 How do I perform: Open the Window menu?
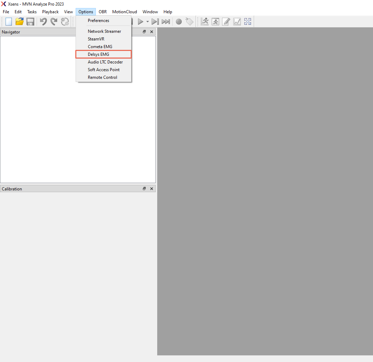click(150, 12)
